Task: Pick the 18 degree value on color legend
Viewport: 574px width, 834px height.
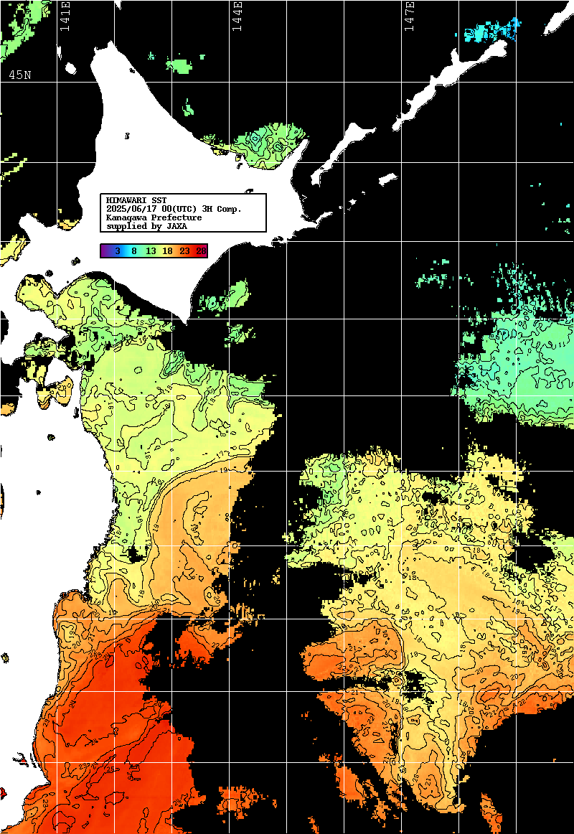Action: (167, 251)
